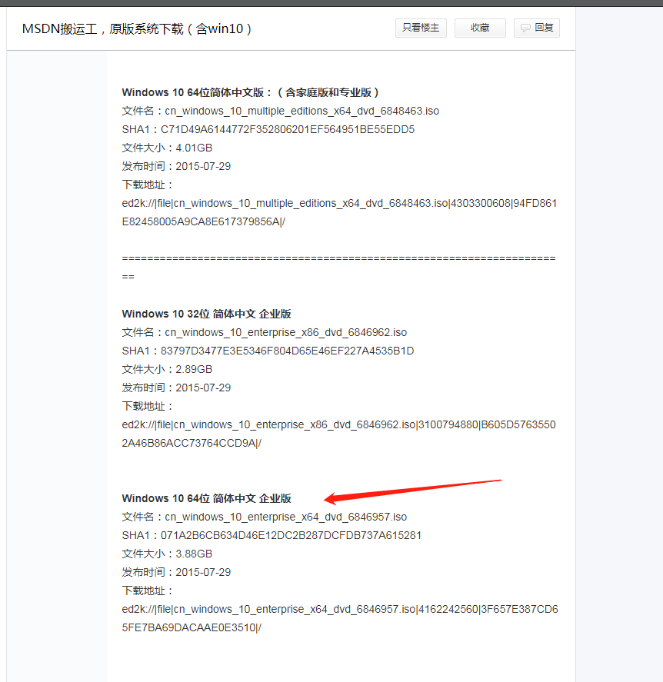Screen dimensions: 663x682
Task: Click 下载地址 label under 3.88GB entry
Action: pos(148,591)
